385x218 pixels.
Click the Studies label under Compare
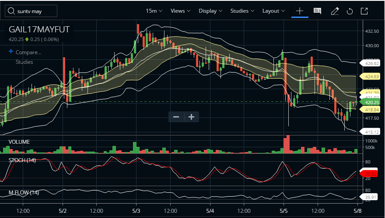(x=24, y=62)
